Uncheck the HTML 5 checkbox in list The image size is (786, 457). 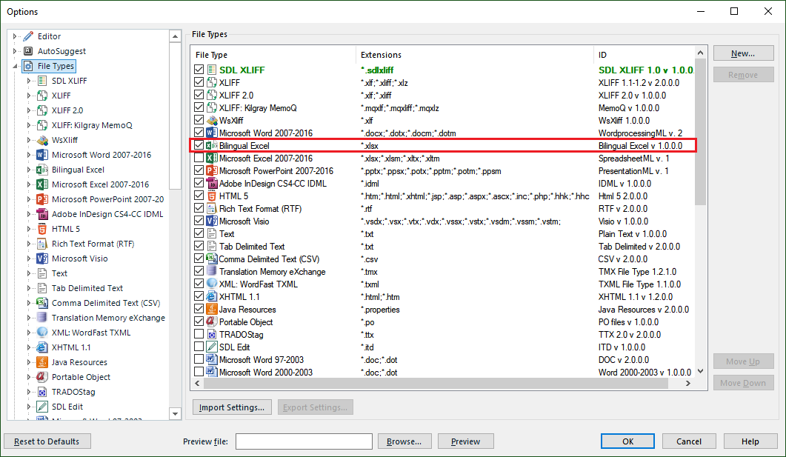pyautogui.click(x=199, y=196)
